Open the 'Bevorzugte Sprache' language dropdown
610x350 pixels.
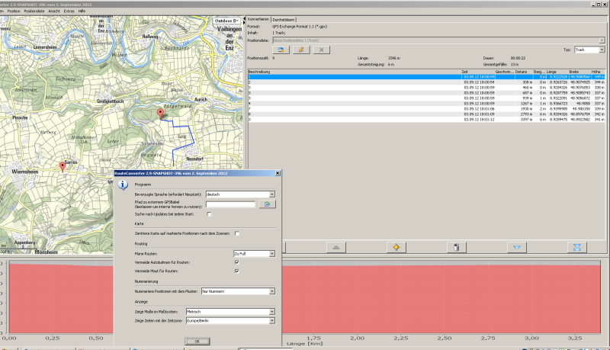click(x=240, y=194)
